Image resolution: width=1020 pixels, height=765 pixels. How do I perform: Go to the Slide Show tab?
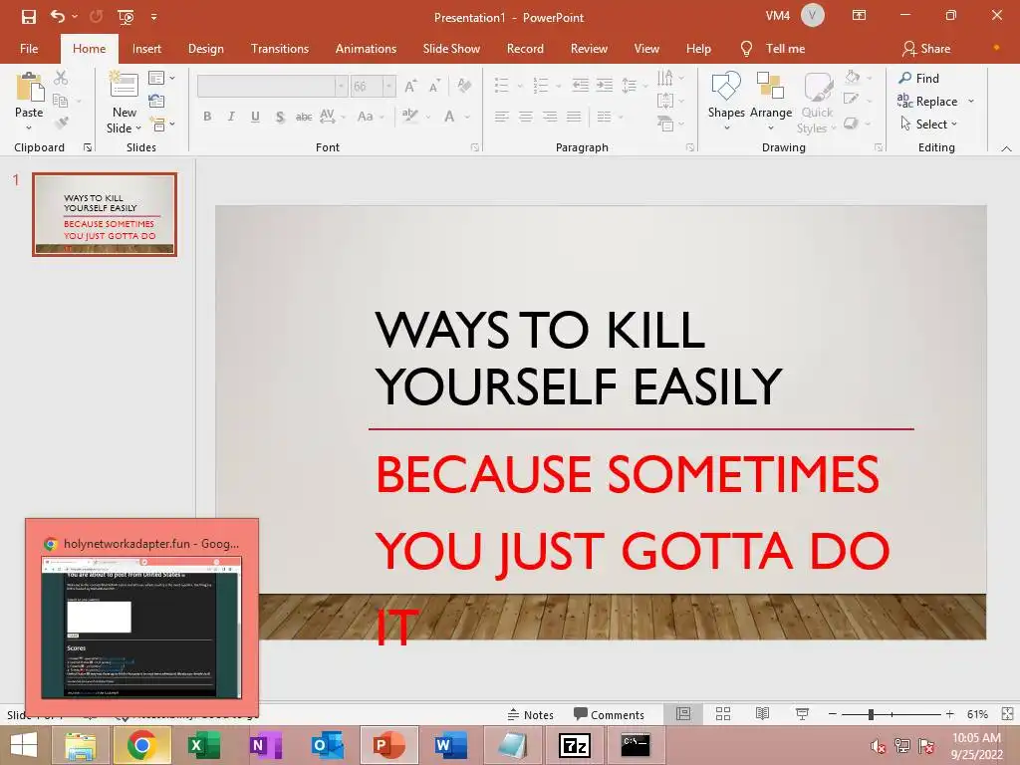(451, 48)
